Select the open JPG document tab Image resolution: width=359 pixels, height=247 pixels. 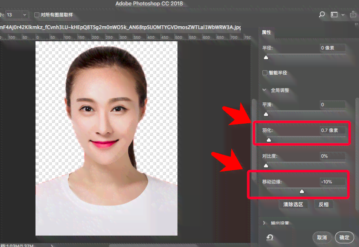click(x=120, y=27)
